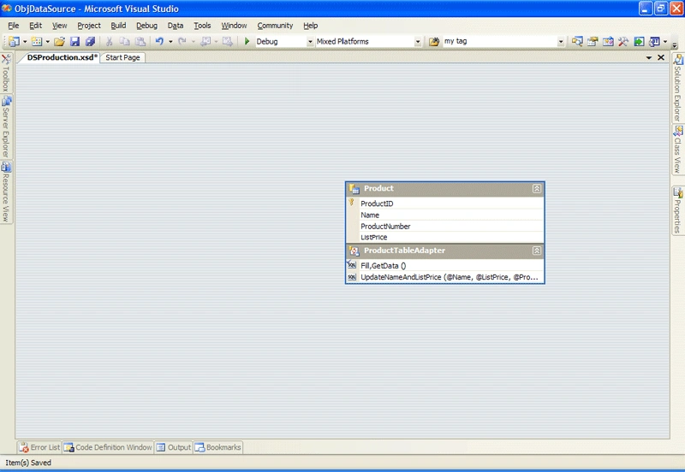Save DSProduction.xsd with the floppy icon
Viewport: 685px width, 472px height.
(74, 41)
